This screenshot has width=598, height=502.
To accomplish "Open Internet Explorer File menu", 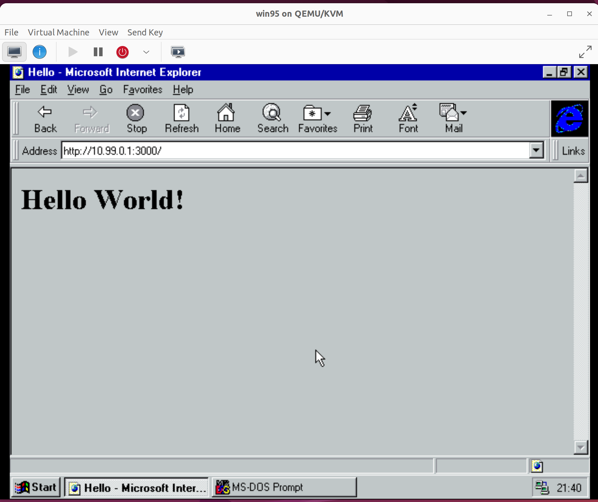I will click(x=23, y=90).
